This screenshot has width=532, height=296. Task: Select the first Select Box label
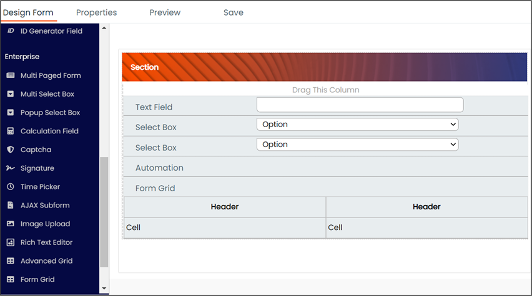156,127
